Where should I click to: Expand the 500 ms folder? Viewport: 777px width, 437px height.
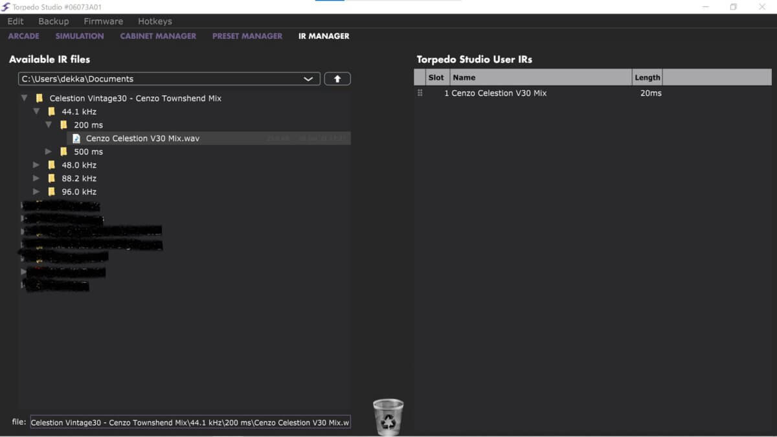pyautogui.click(x=49, y=151)
